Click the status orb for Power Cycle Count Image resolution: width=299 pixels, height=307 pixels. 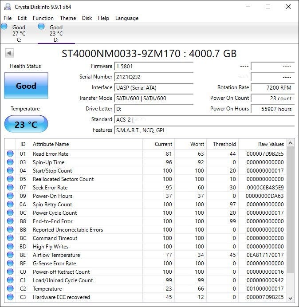tap(10, 213)
